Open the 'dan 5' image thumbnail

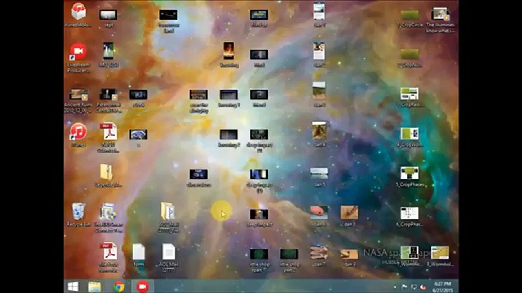coord(319,173)
